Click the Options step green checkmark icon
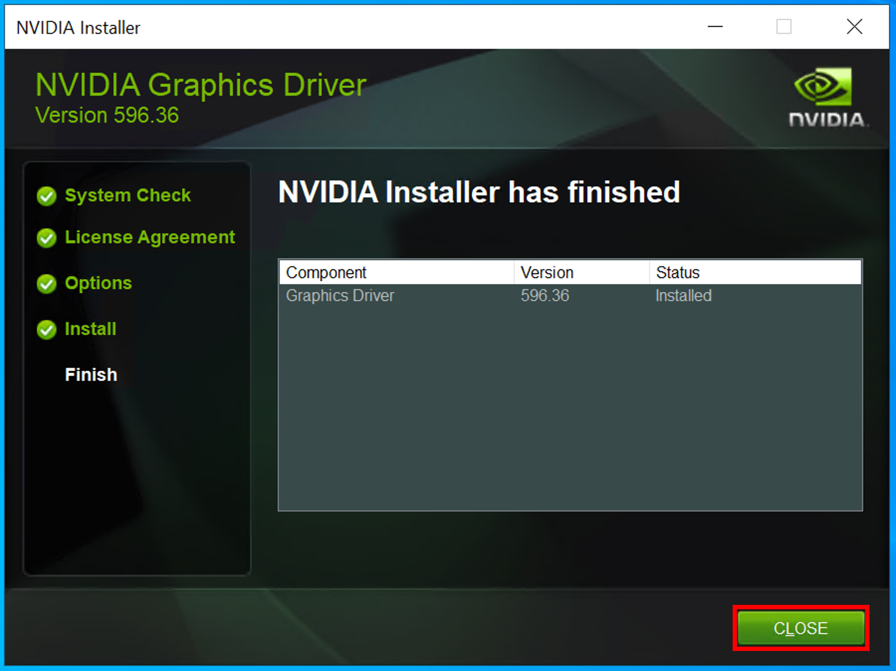The width and height of the screenshot is (896, 671). (x=46, y=284)
